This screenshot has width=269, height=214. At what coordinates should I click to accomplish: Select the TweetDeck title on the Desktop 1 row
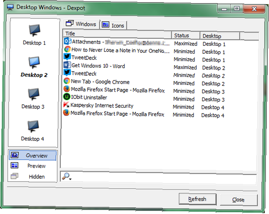pyautogui.click(x=84, y=58)
